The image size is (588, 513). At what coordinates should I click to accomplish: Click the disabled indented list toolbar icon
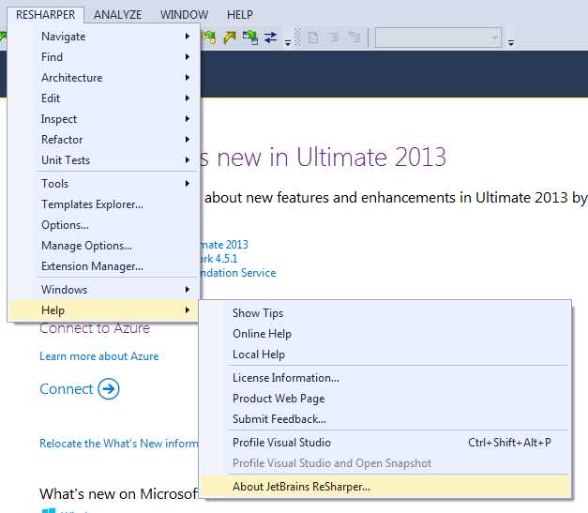(x=354, y=38)
